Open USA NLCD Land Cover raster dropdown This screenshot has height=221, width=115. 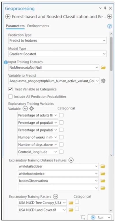[x=64, y=210]
